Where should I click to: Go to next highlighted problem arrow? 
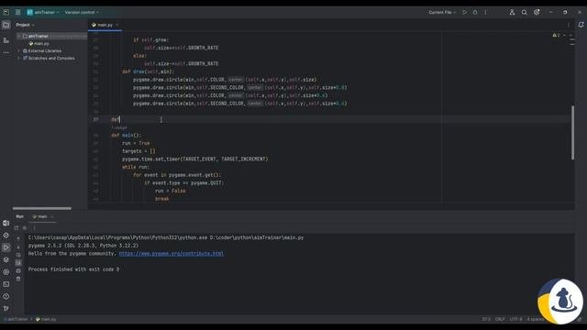(x=570, y=35)
